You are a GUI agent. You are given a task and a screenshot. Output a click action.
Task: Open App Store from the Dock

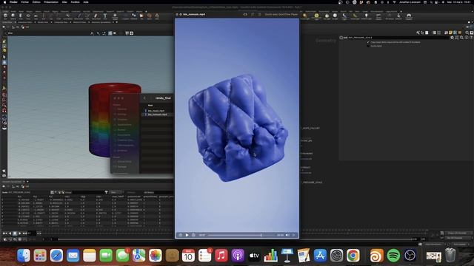click(320, 256)
